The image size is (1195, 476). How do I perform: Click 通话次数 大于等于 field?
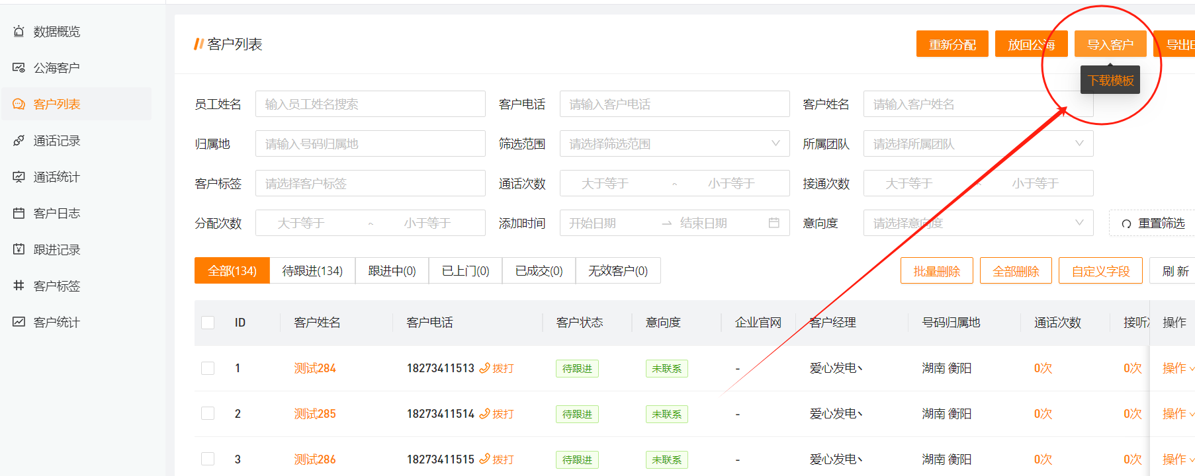pyautogui.click(x=605, y=183)
